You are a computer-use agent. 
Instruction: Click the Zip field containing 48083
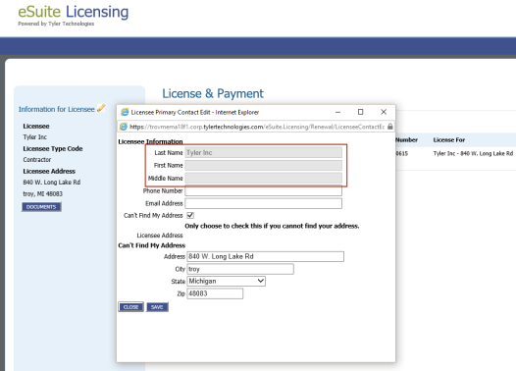(x=215, y=293)
